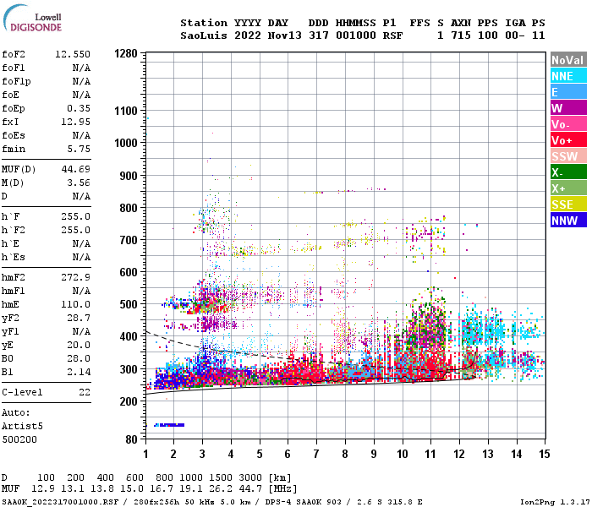This screenshot has height=507, width=592.
Task: Select the Vo+ red legend swatch
Action: click(x=568, y=140)
